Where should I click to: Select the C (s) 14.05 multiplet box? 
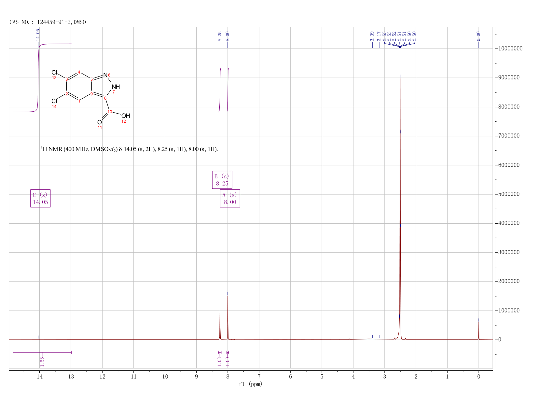40,198
